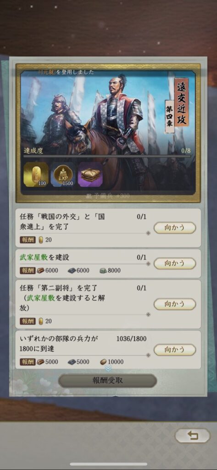Click 向かう for 第二副将 task

tap(175, 304)
